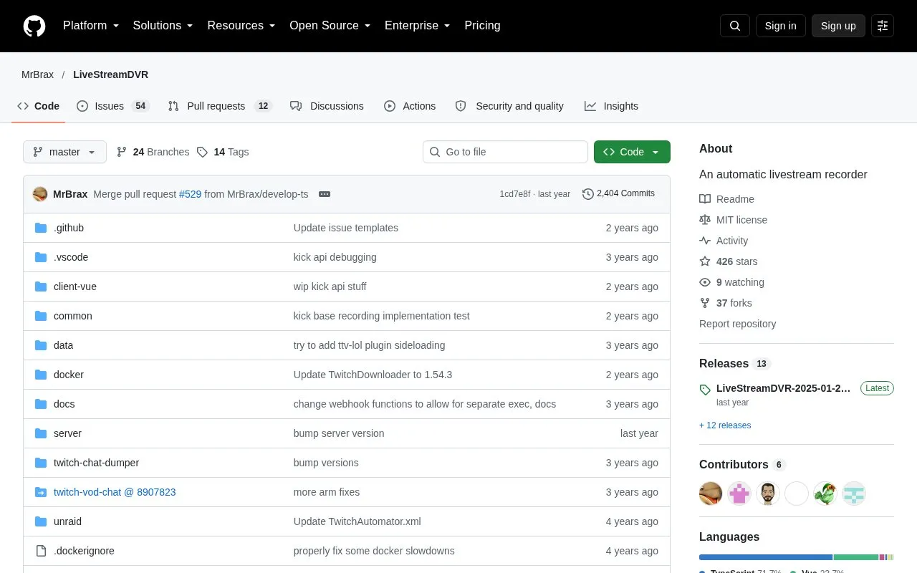Expand the green Code dropdown button
The height and width of the screenshot is (573, 917).
click(x=632, y=152)
